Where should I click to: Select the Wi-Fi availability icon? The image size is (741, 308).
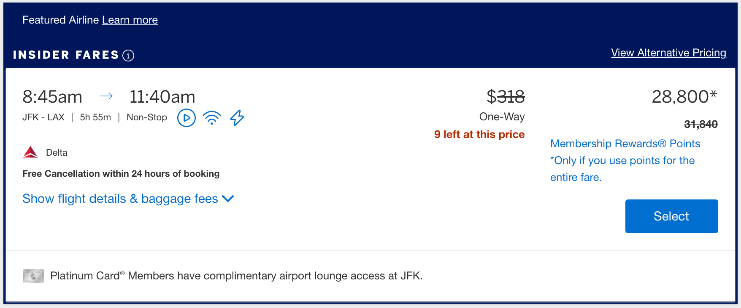[212, 118]
